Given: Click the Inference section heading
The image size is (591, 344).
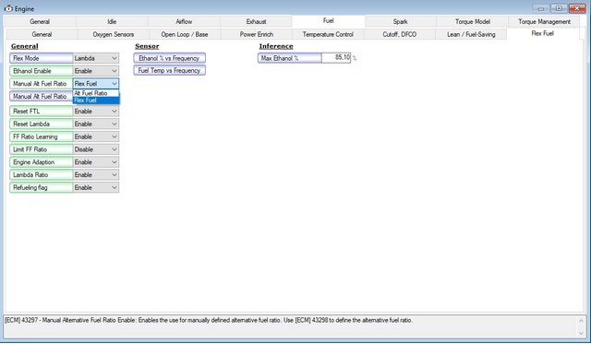Looking at the screenshot, I should coord(276,46).
